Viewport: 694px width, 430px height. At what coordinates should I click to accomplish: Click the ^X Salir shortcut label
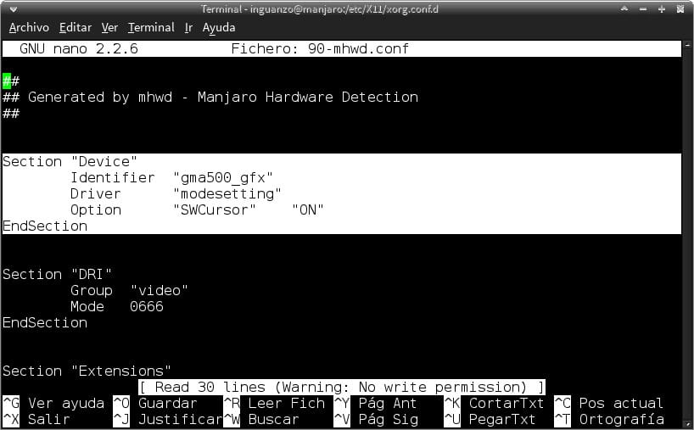pyautogui.click(x=36, y=420)
